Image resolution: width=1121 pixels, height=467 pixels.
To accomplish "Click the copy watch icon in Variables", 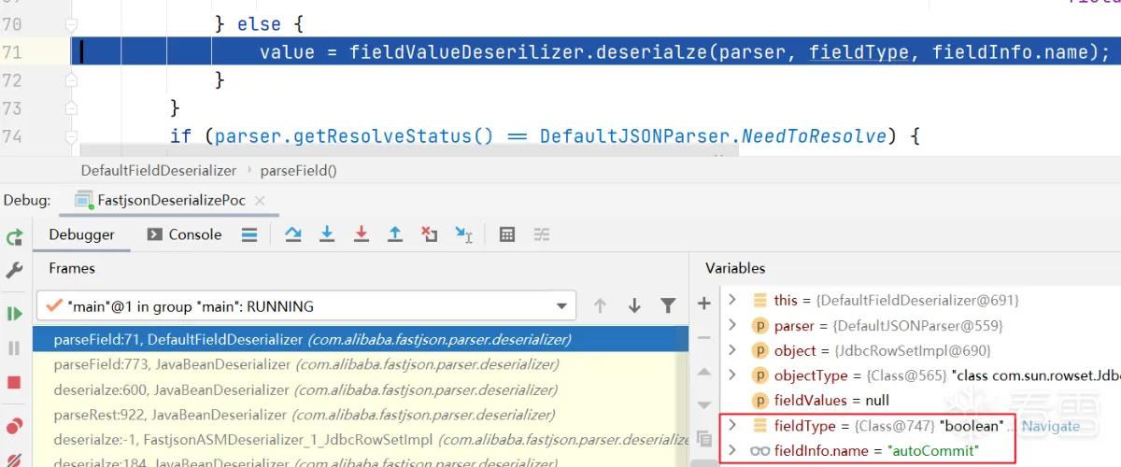I will coord(704,438).
